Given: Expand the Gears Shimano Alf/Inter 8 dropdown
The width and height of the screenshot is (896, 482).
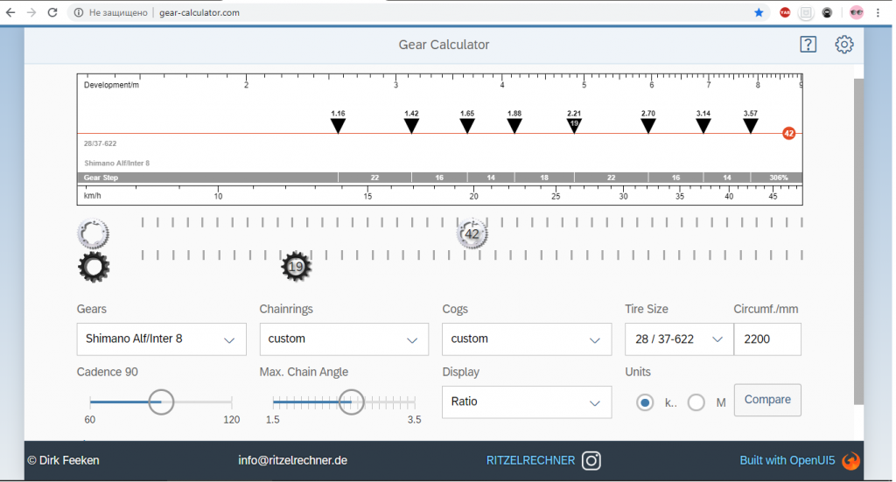Looking at the screenshot, I should [161, 339].
